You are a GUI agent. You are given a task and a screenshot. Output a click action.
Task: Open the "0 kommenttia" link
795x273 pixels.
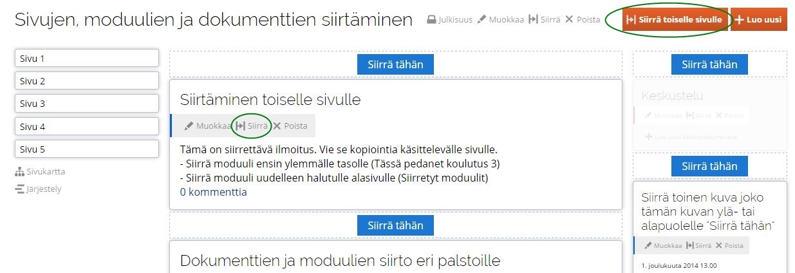pyautogui.click(x=213, y=192)
